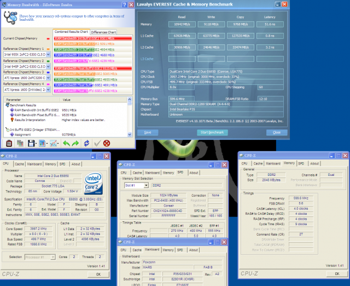Click the Parameter column header in Sandra
350x286 pixels.
[32, 100]
